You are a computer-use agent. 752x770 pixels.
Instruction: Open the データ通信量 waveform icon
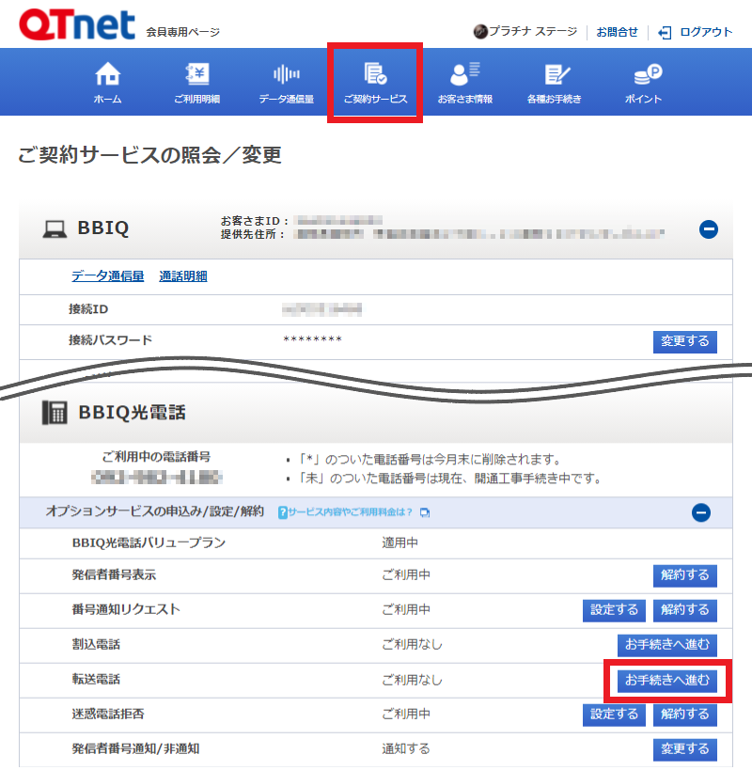point(286,74)
